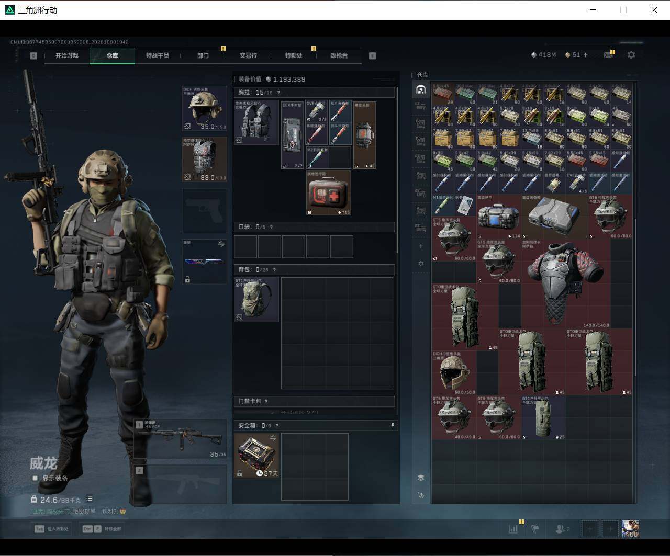Add new warehouse page with plus icon
The width and height of the screenshot is (670, 556).
coord(420,246)
